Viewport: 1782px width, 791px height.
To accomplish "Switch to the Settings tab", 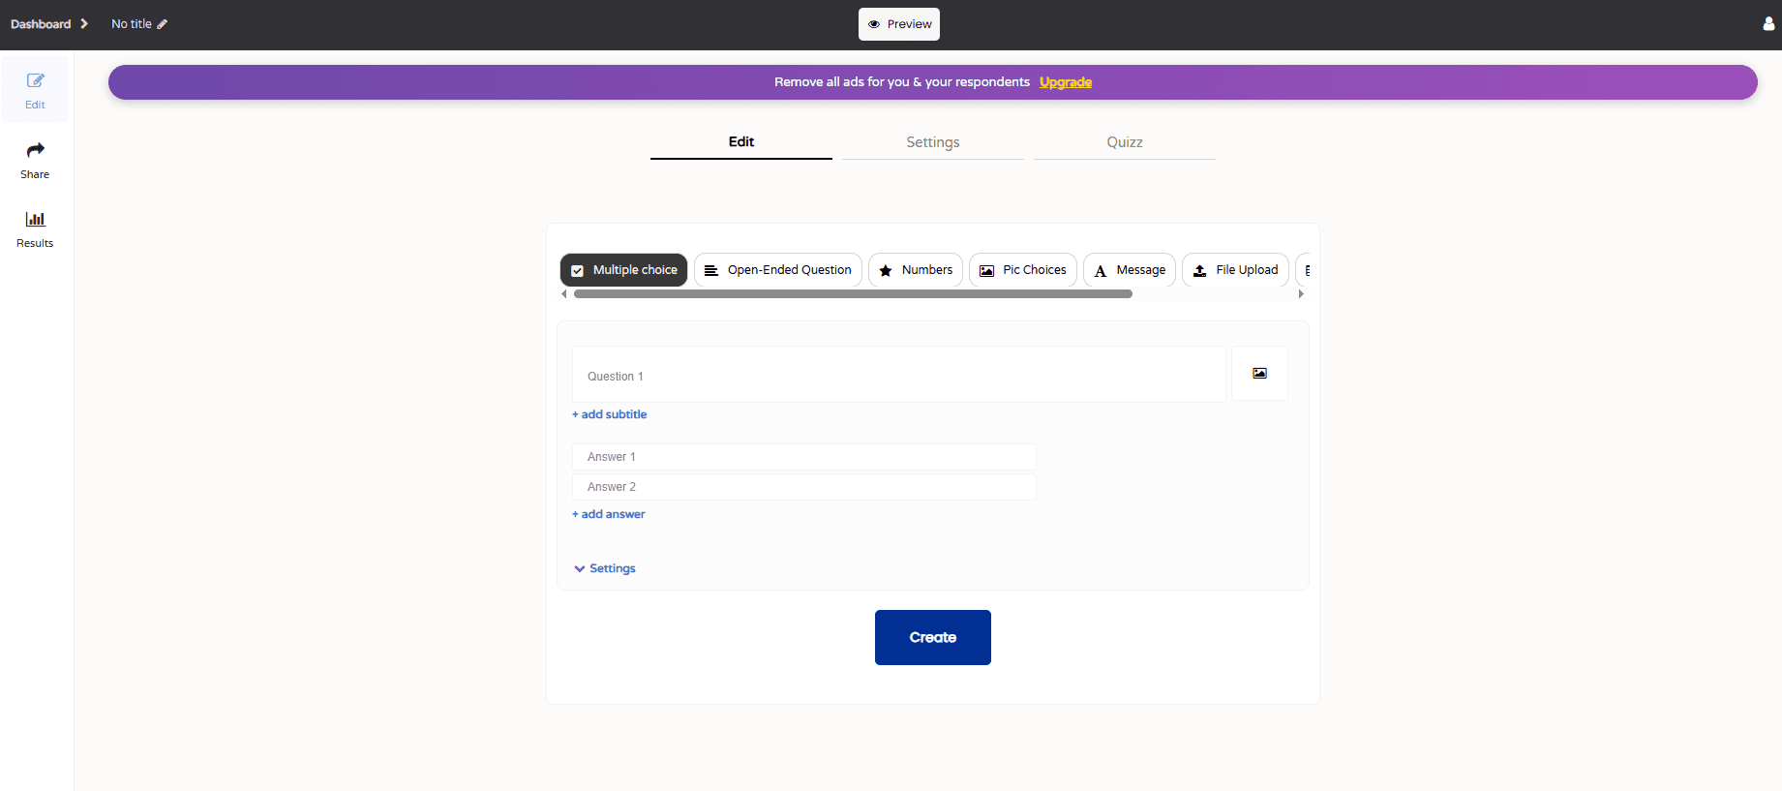I will (932, 142).
